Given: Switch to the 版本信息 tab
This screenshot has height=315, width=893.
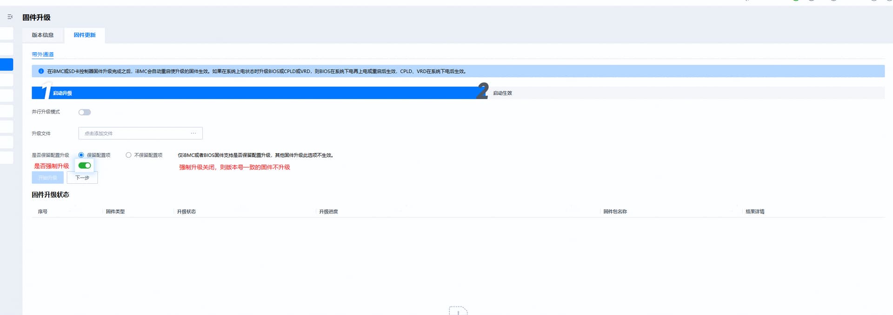Looking at the screenshot, I should 42,35.
